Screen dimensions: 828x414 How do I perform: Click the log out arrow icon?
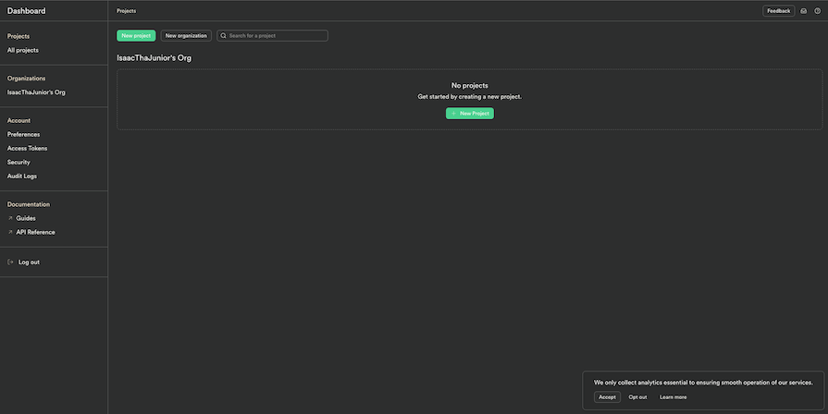(10, 262)
